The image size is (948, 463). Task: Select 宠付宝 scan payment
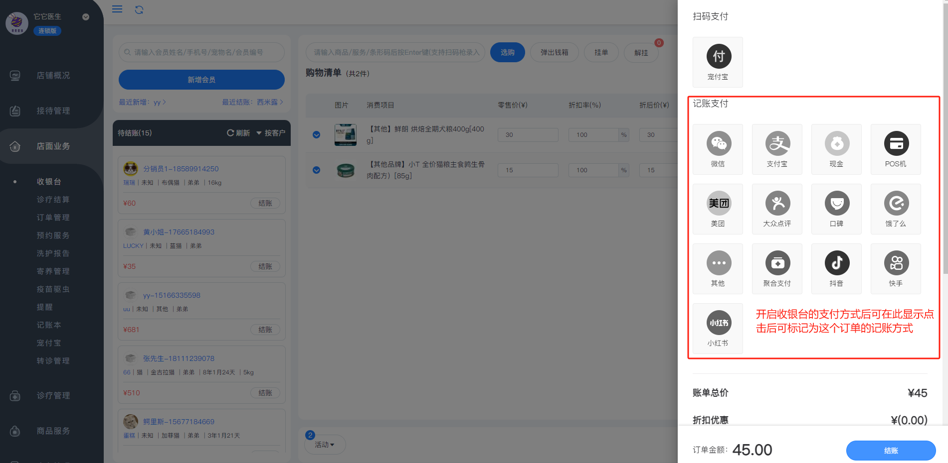(x=718, y=62)
